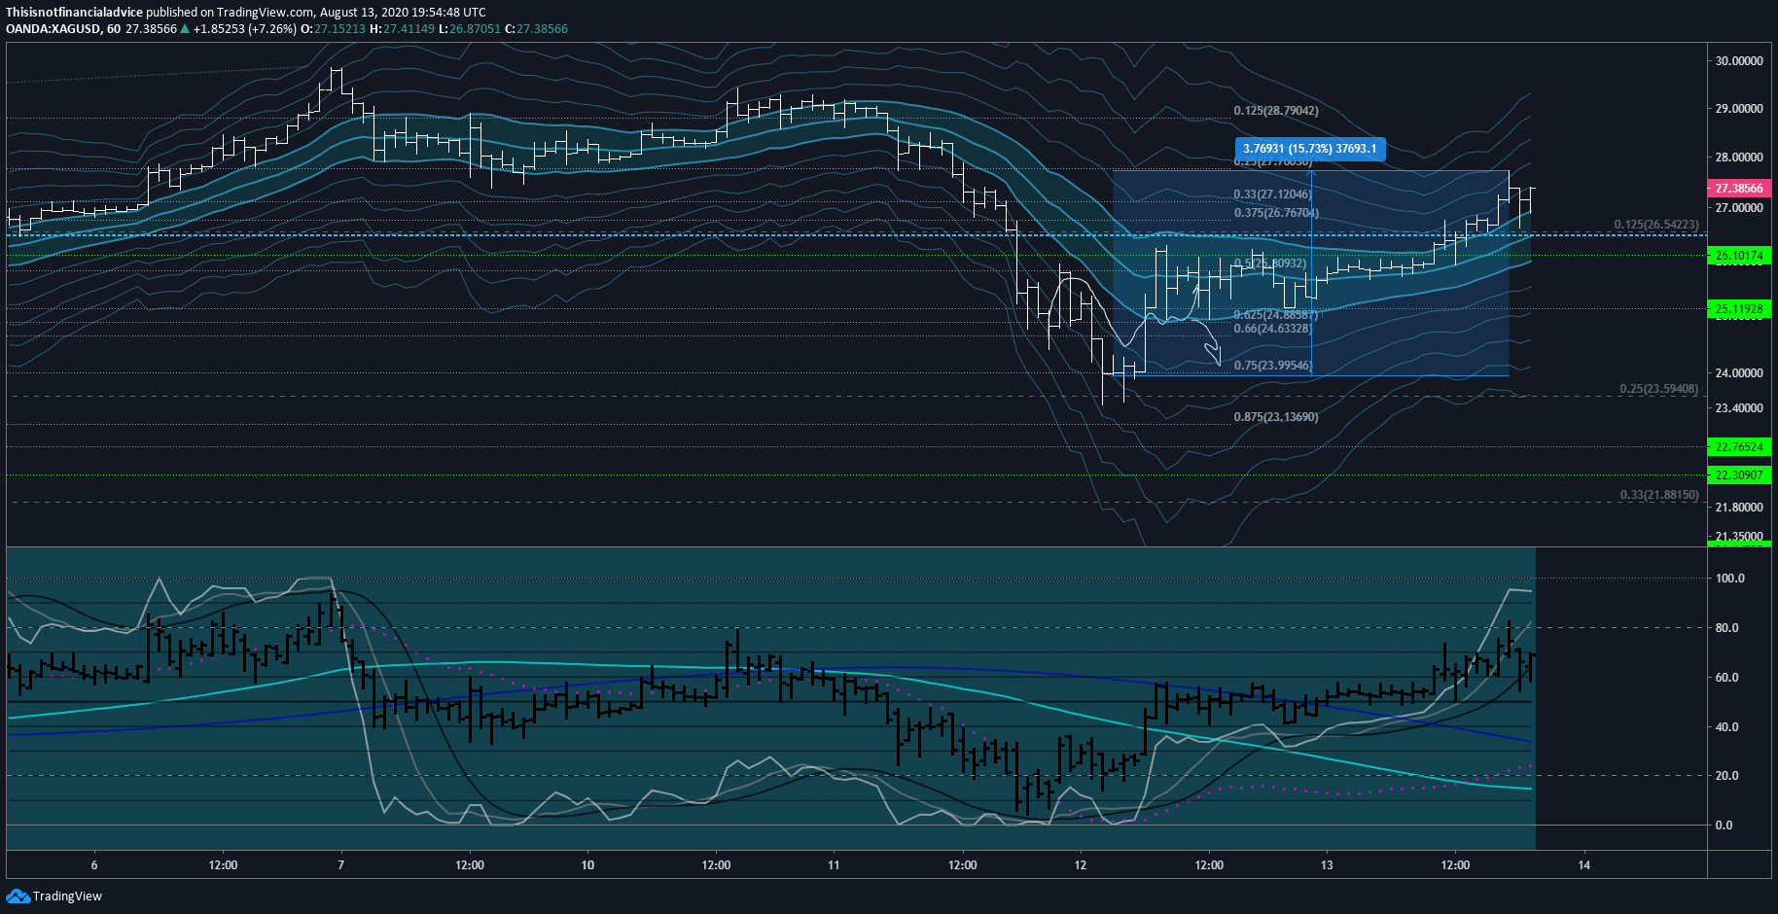Select the current price label 27.38566
Image resolution: width=1778 pixels, height=914 pixels.
(1739, 189)
